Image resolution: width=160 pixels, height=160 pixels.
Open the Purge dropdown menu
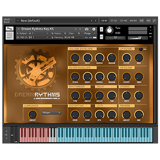pyautogui.click(x=90, y=34)
